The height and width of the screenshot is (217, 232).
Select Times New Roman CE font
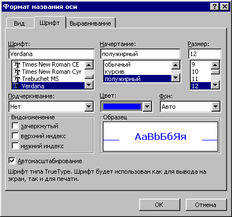pyautogui.click(x=48, y=64)
